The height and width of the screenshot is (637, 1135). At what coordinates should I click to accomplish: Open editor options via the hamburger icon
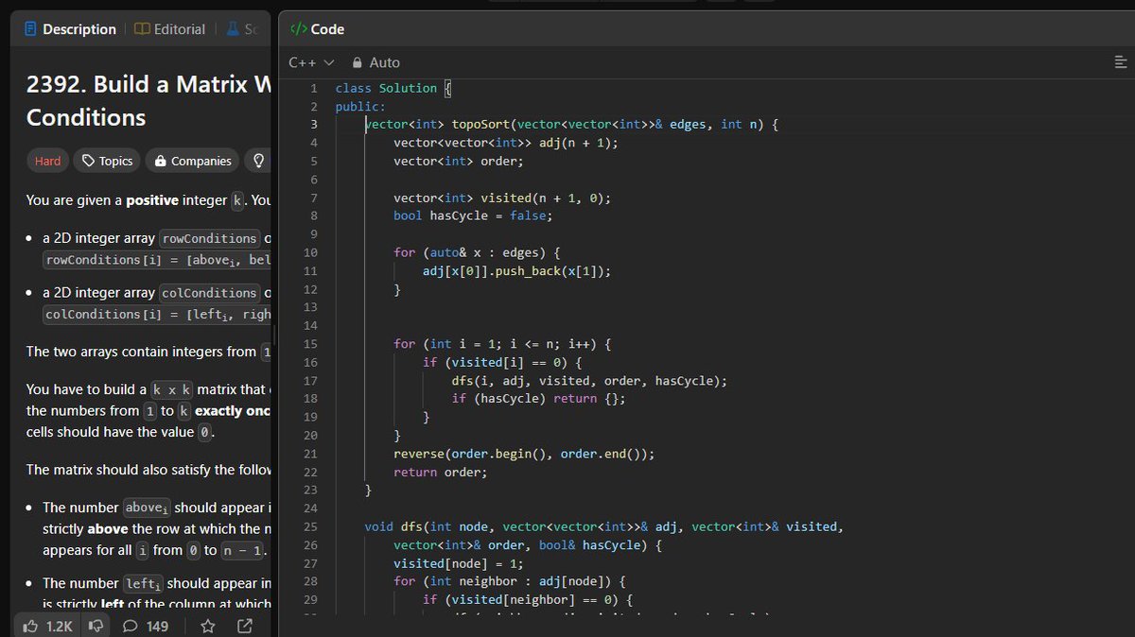1120,61
